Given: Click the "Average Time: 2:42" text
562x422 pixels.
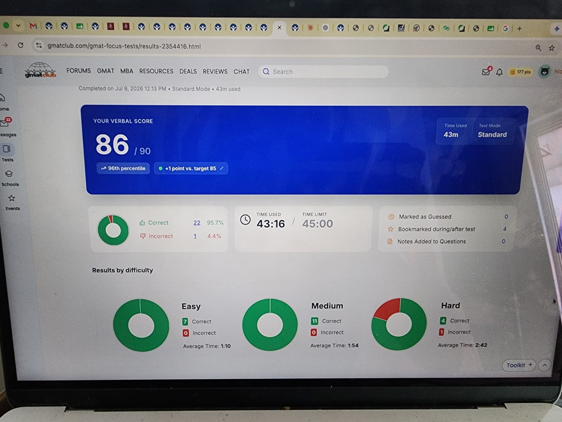Looking at the screenshot, I should pos(462,345).
